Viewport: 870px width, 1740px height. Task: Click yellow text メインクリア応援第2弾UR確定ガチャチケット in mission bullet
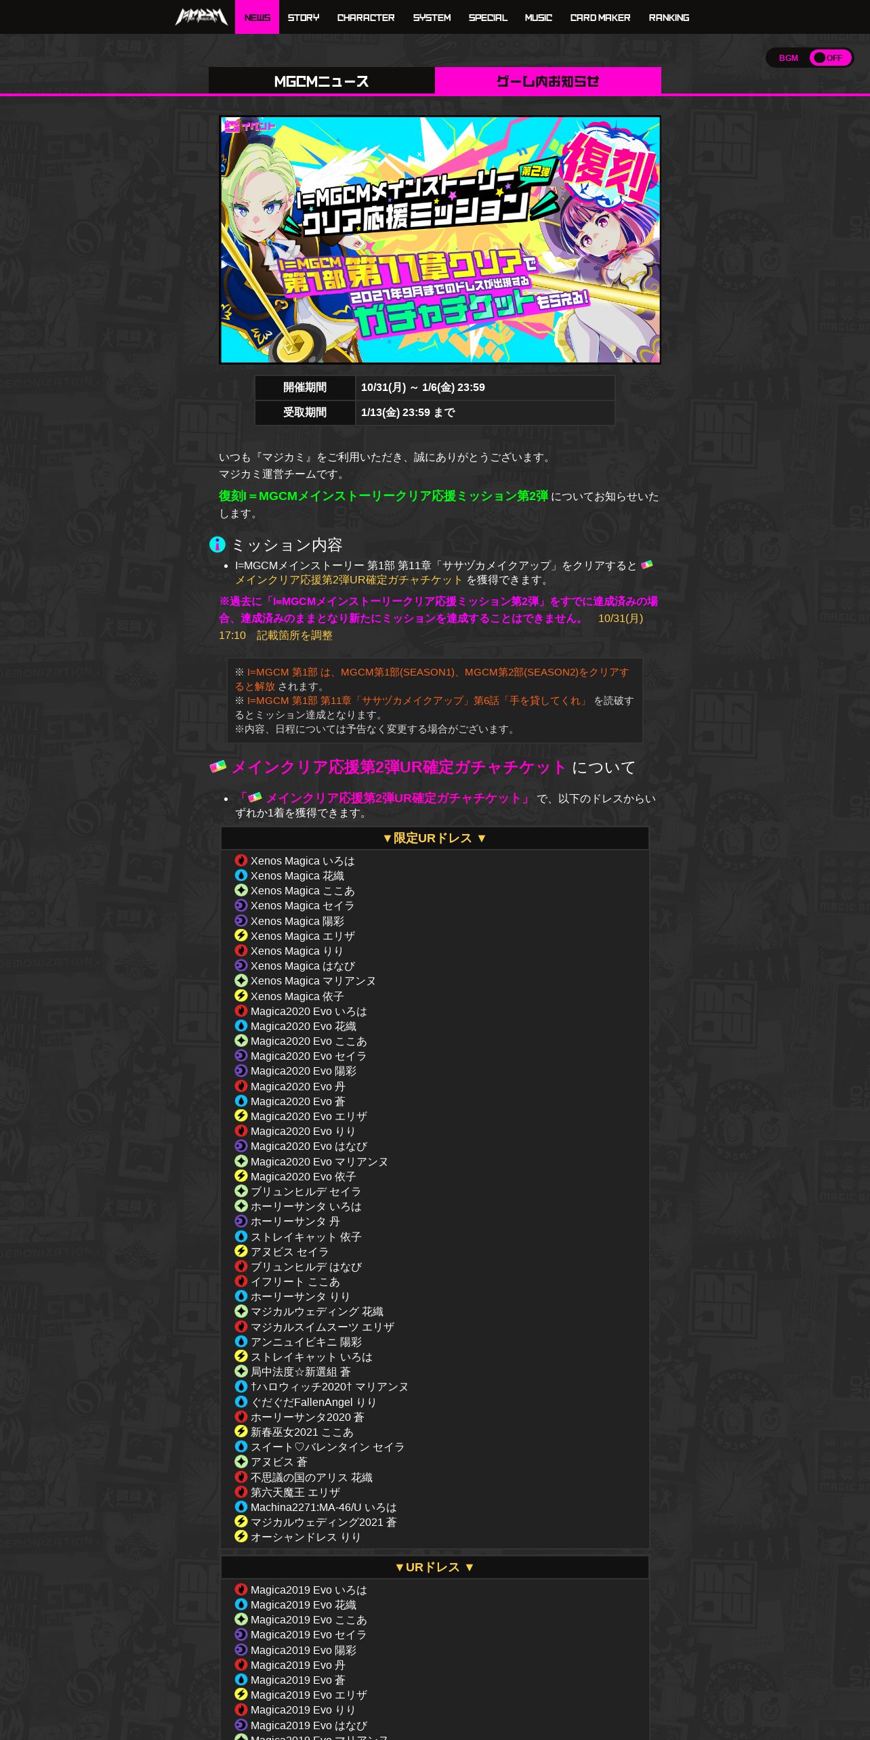(x=349, y=579)
